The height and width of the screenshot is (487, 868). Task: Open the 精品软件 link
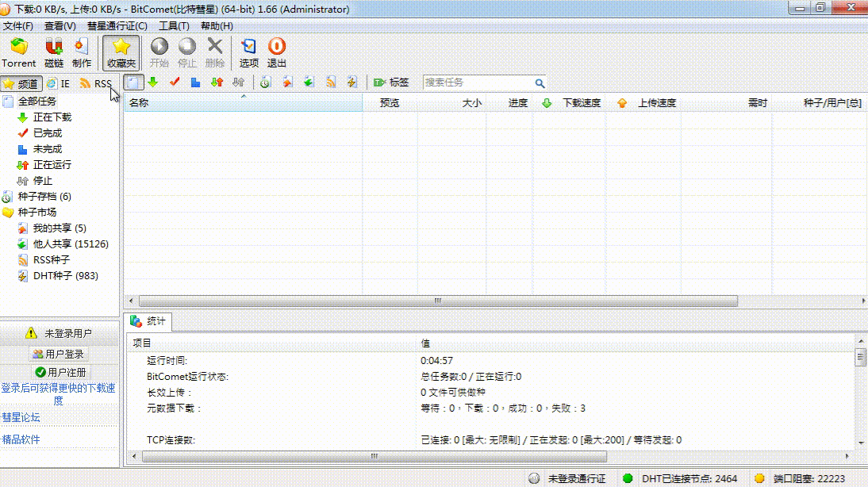21,439
